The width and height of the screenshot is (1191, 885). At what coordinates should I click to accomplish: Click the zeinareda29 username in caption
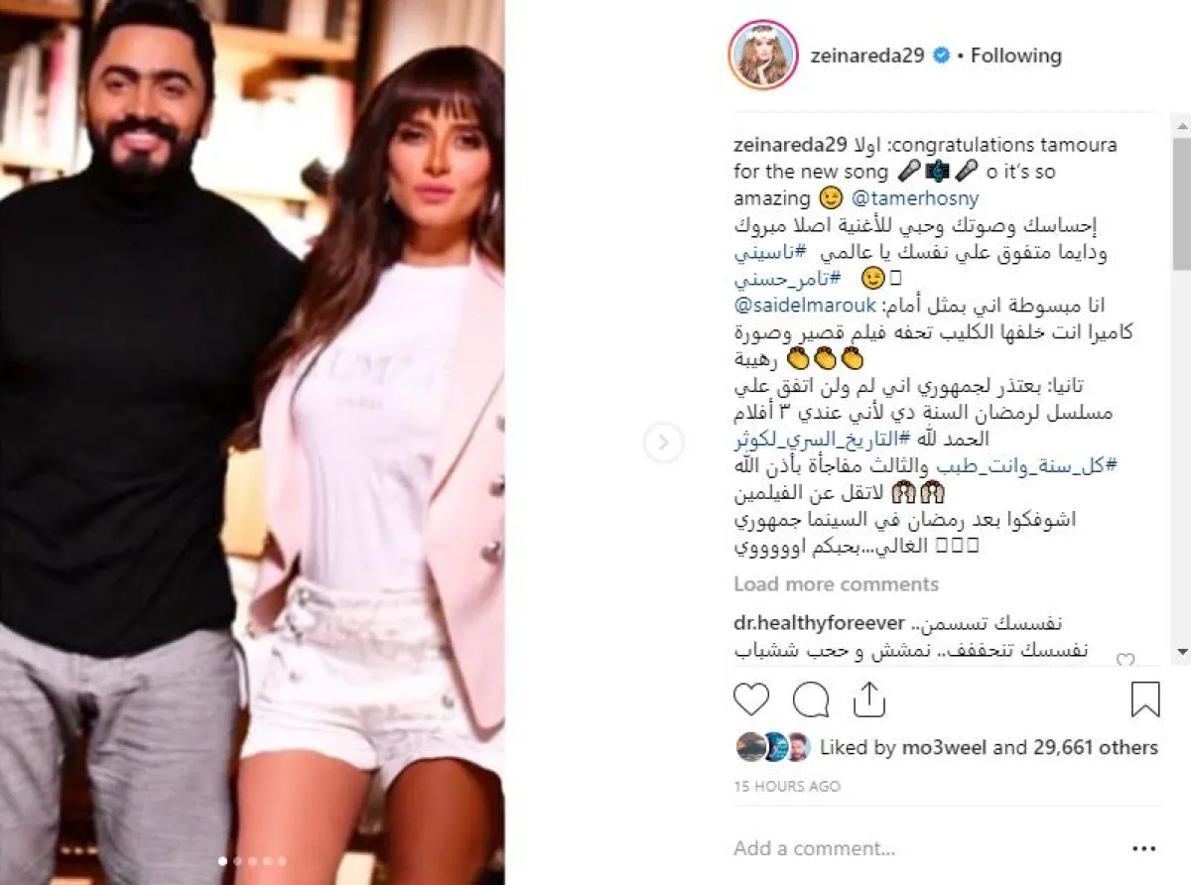(x=788, y=145)
